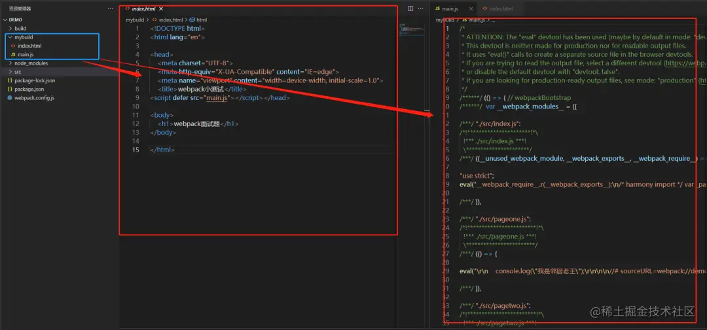Click the left editor minimap
The width and height of the screenshot is (707, 330).
[412, 29]
